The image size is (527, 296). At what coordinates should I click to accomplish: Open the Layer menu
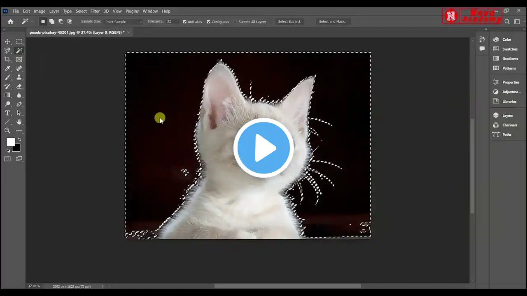point(54,11)
